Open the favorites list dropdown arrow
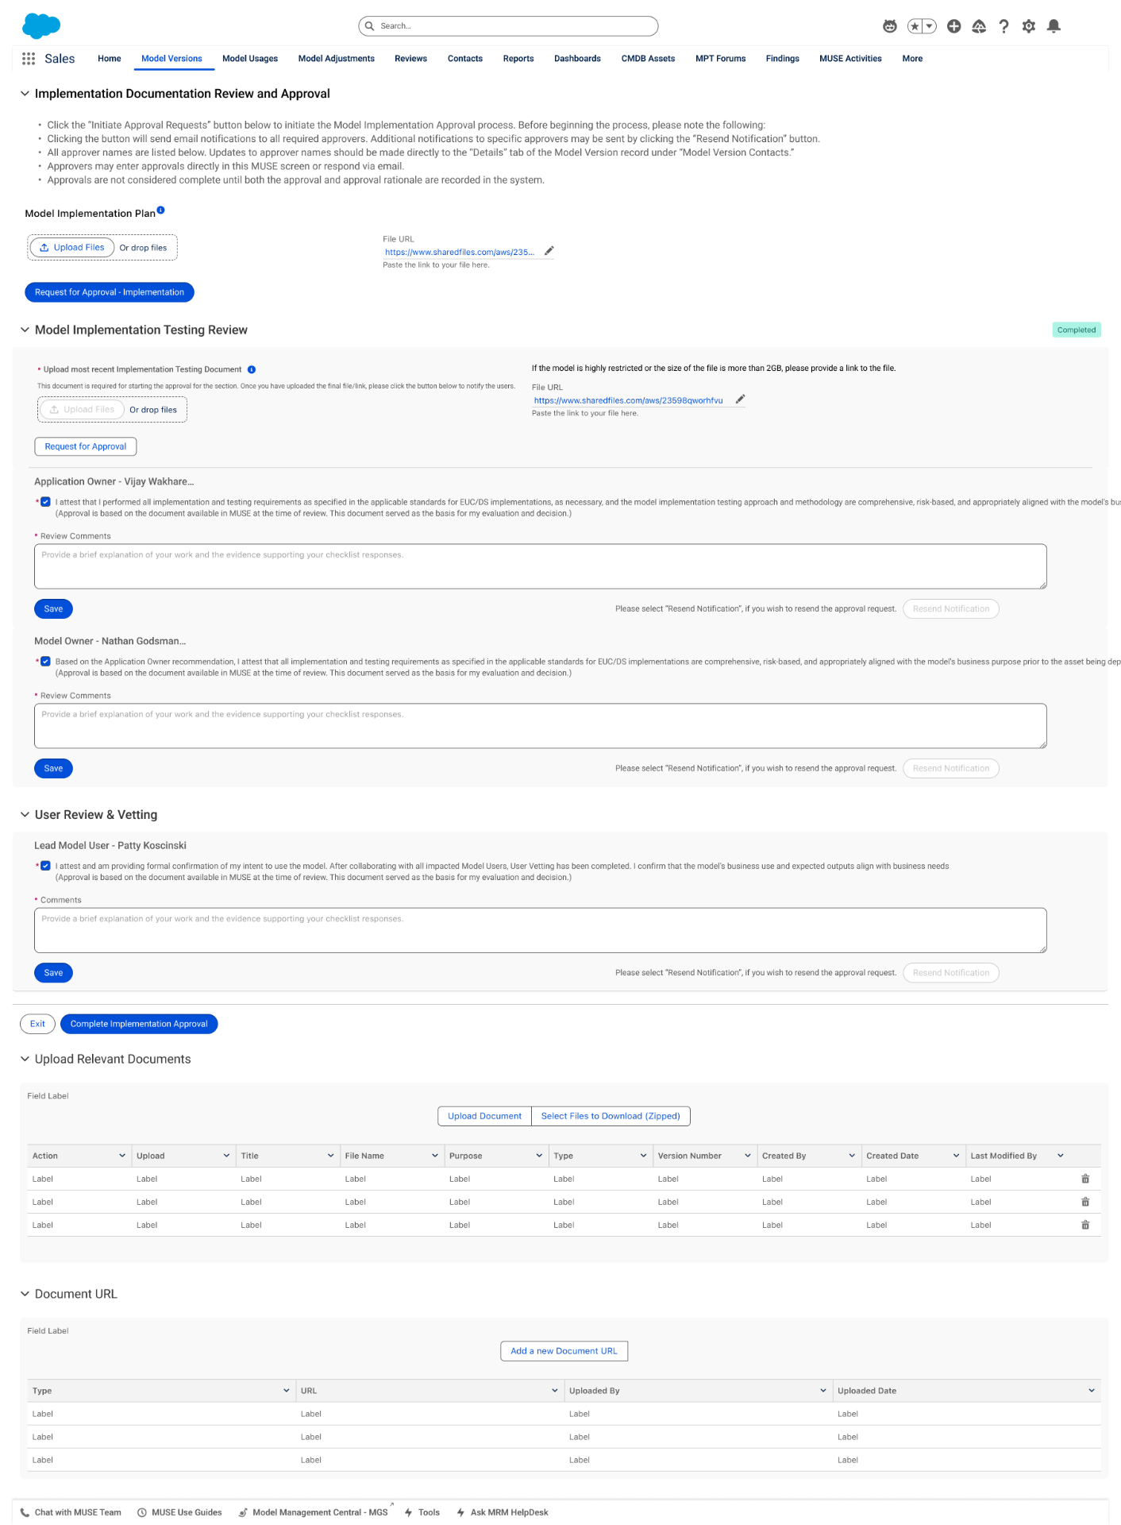This screenshot has width=1121, height=1525. point(930,26)
